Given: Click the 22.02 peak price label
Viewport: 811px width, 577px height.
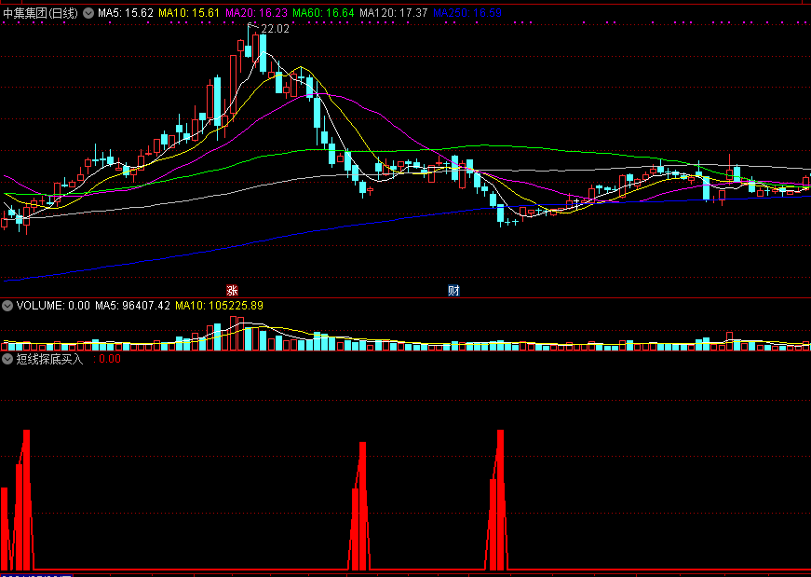Looking at the screenshot, I should tap(275, 29).
